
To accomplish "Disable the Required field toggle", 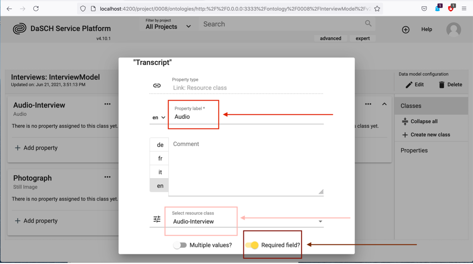I will coord(252,245).
